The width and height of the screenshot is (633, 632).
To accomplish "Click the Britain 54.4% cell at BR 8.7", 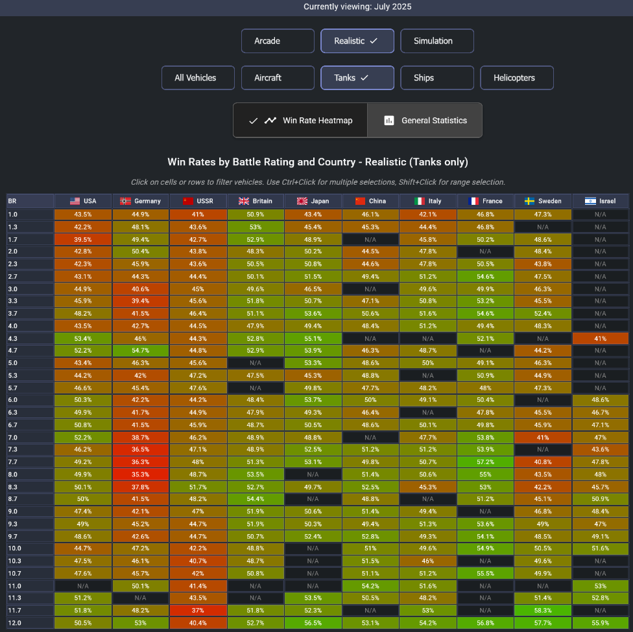I will [x=256, y=499].
